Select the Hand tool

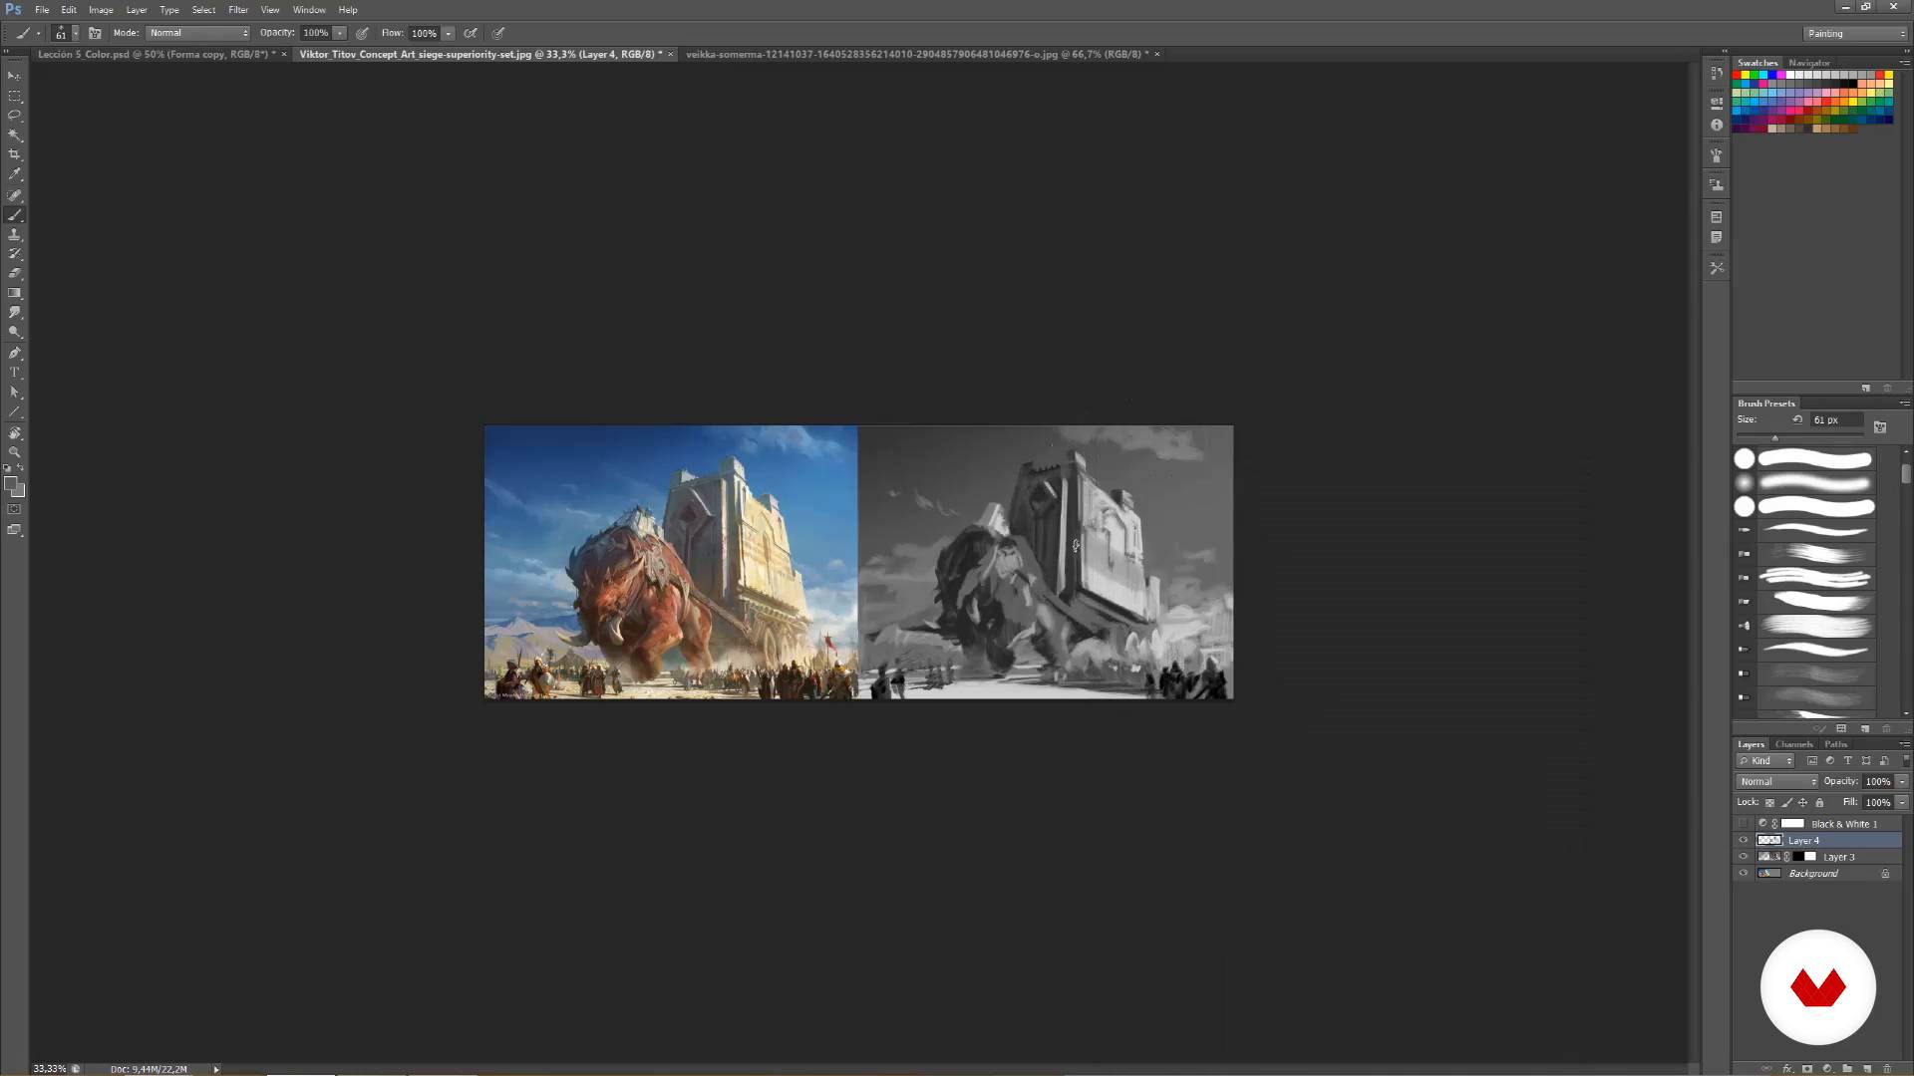[x=14, y=433]
